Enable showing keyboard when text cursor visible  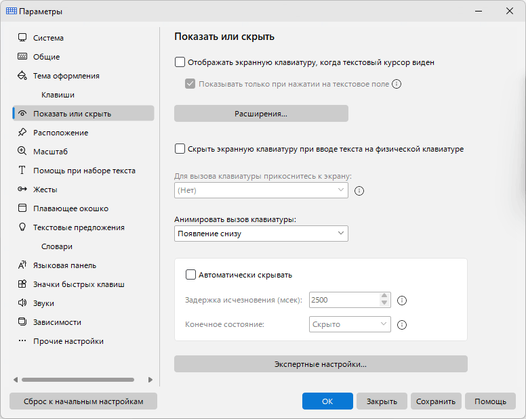tap(180, 62)
